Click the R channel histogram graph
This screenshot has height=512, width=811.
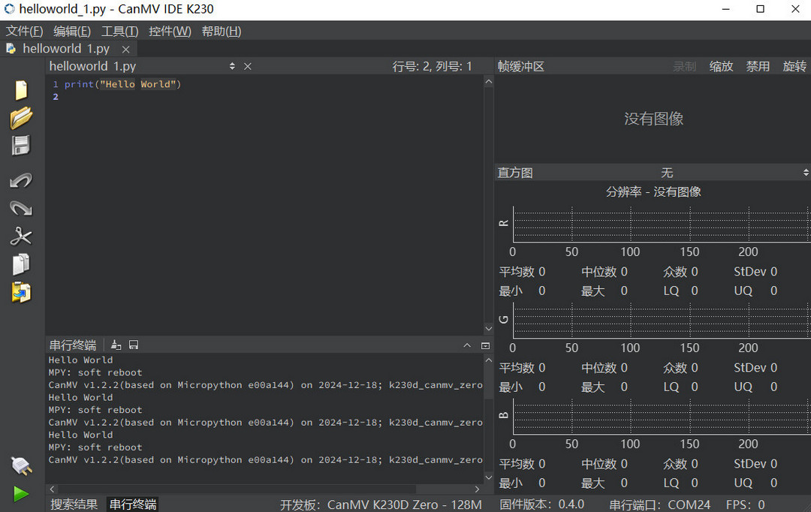(662, 224)
